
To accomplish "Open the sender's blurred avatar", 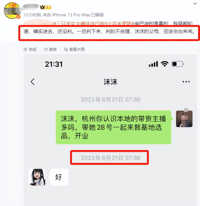I will click(x=184, y=119).
